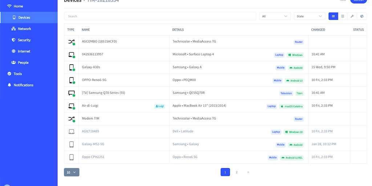Open the State filter dropdown
Image resolution: width=372 pixels, height=186 pixels.
pos(310,16)
